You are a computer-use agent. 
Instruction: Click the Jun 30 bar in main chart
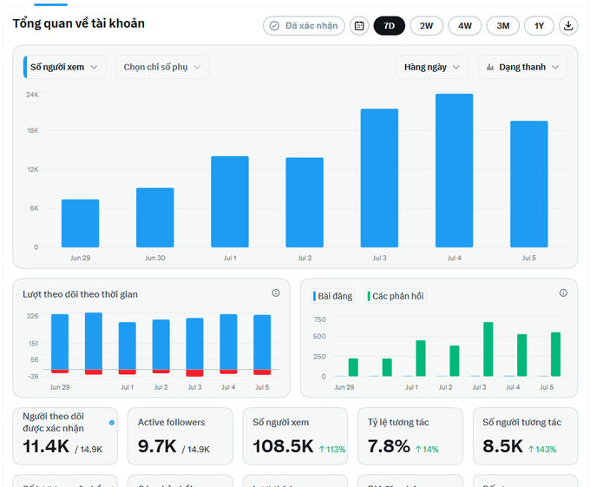click(155, 218)
